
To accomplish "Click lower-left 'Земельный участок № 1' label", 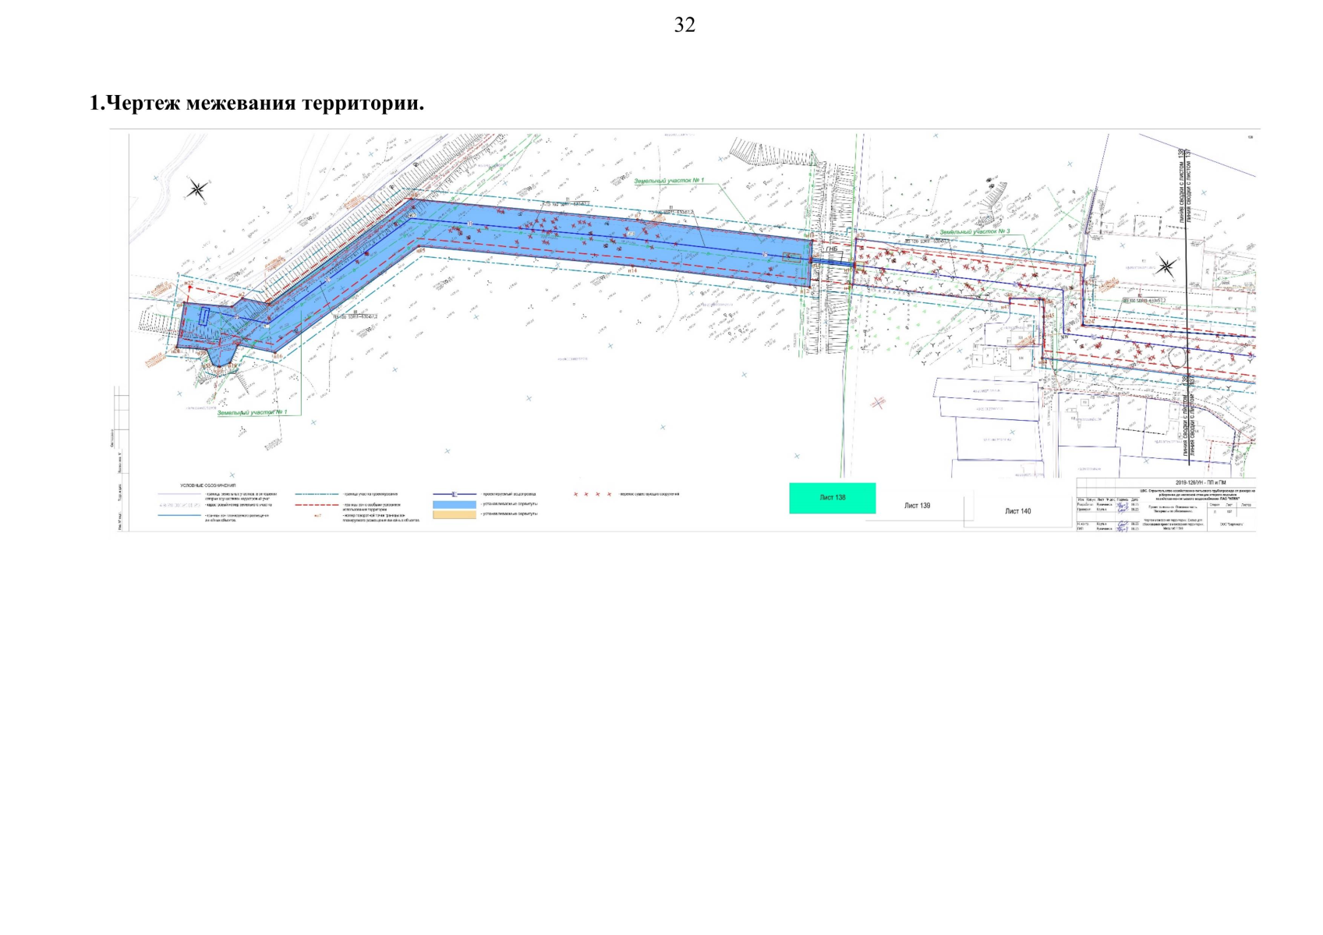I will [x=252, y=411].
